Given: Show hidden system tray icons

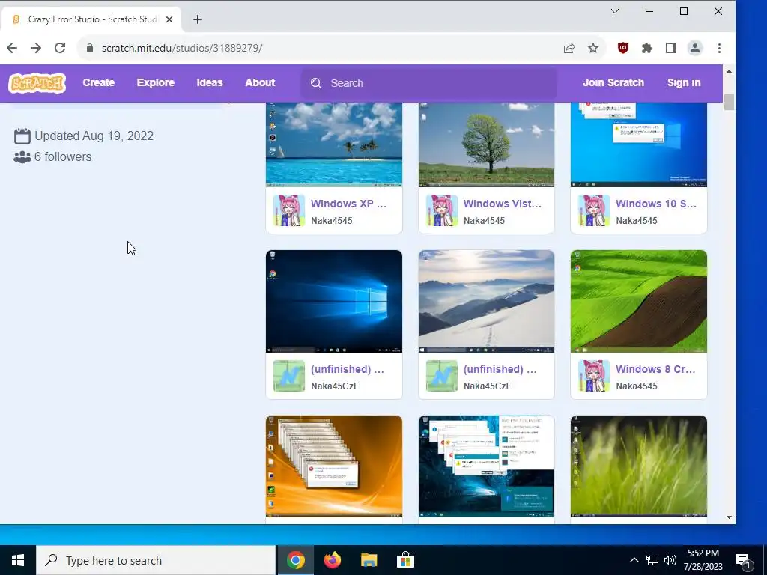Looking at the screenshot, I should (634, 560).
